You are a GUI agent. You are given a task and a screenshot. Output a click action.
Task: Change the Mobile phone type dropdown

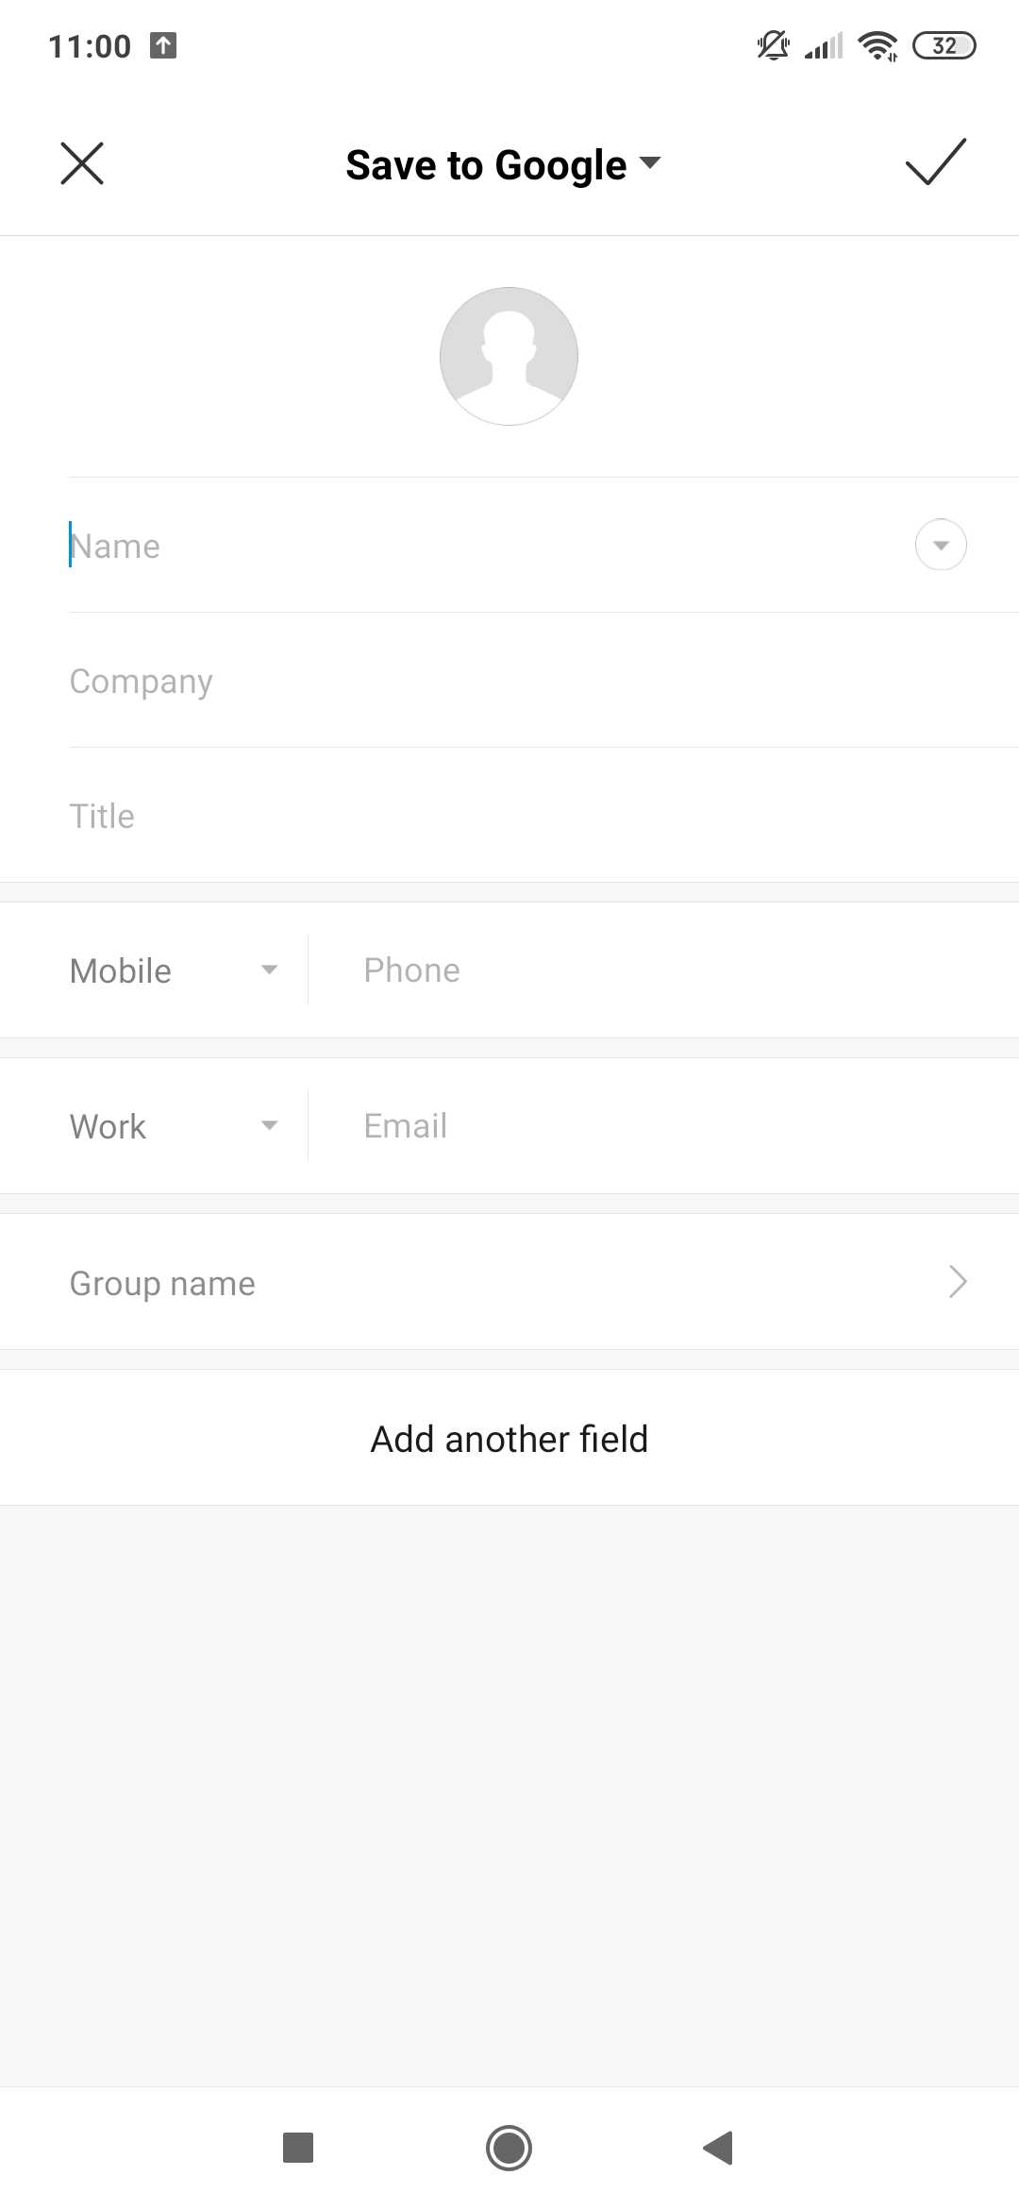coord(175,970)
